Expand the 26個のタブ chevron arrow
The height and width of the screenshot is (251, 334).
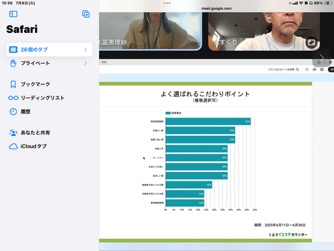pos(86,50)
